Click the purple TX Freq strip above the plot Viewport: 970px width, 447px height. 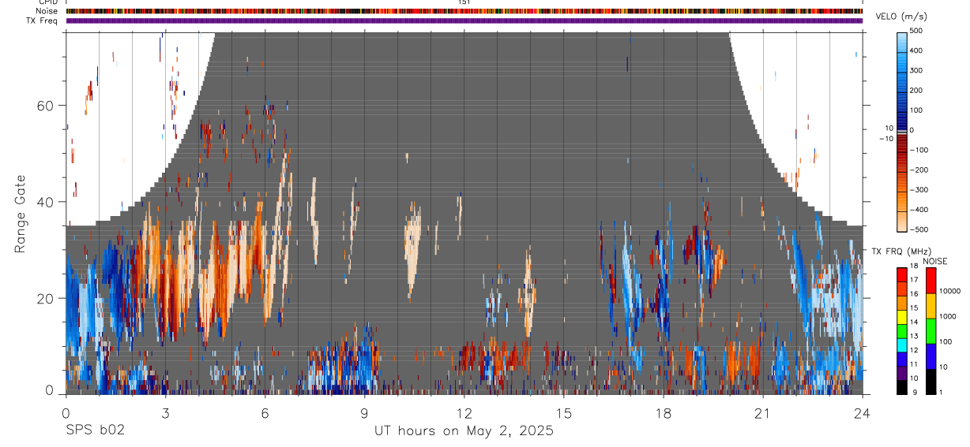point(464,20)
